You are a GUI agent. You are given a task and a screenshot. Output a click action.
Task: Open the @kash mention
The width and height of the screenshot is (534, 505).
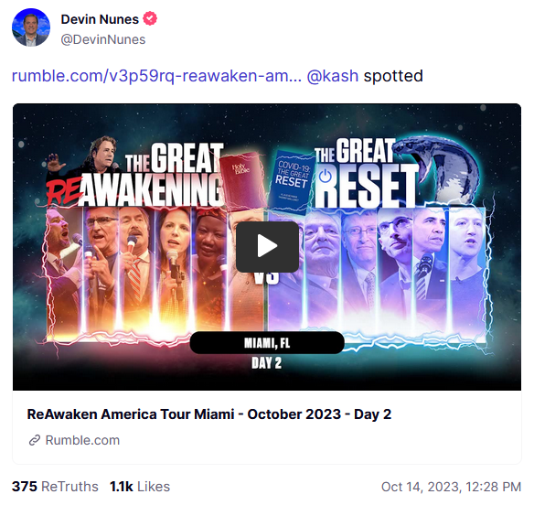[333, 76]
